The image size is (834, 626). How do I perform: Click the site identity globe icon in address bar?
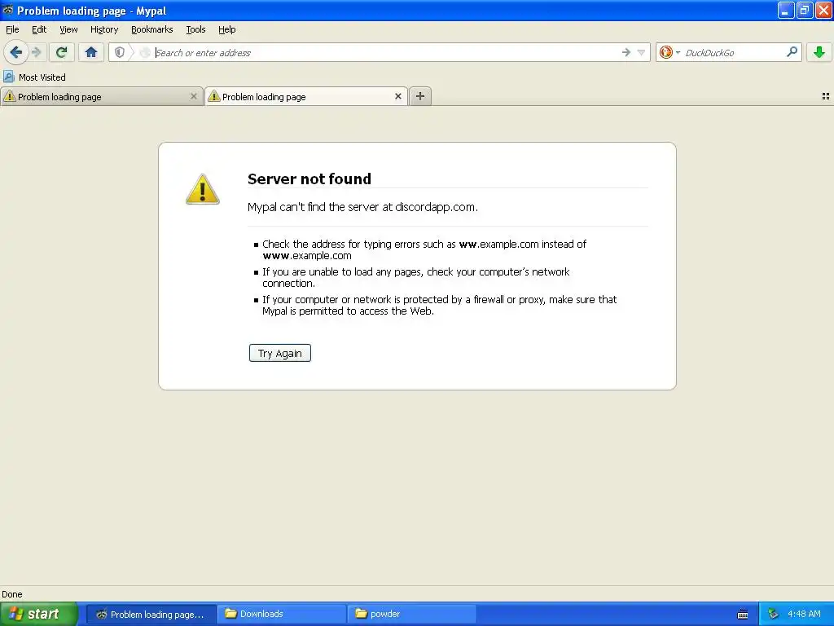[x=144, y=52]
